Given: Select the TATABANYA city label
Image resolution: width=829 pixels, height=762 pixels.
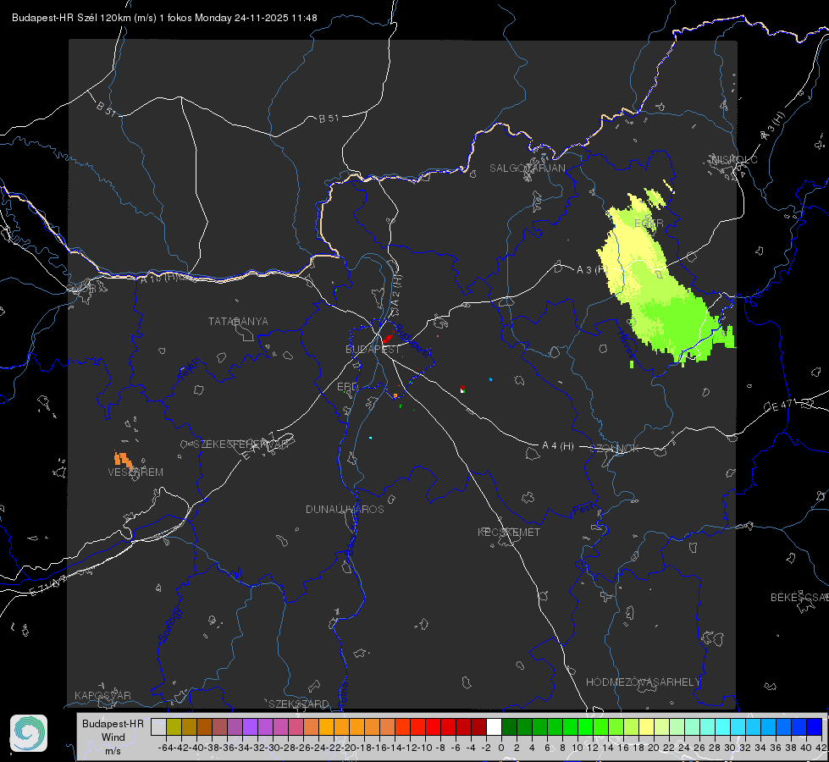Looking at the screenshot, I should pos(238,322).
